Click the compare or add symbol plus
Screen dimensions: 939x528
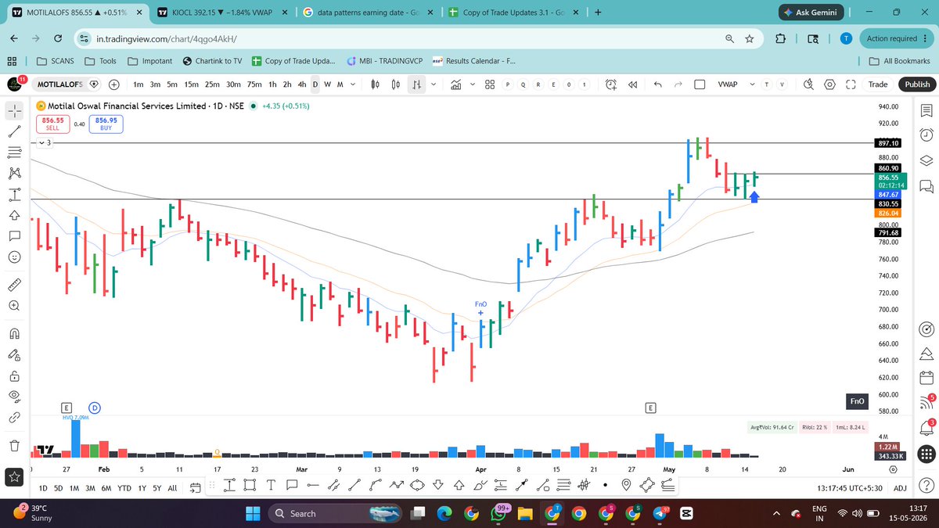coord(114,84)
